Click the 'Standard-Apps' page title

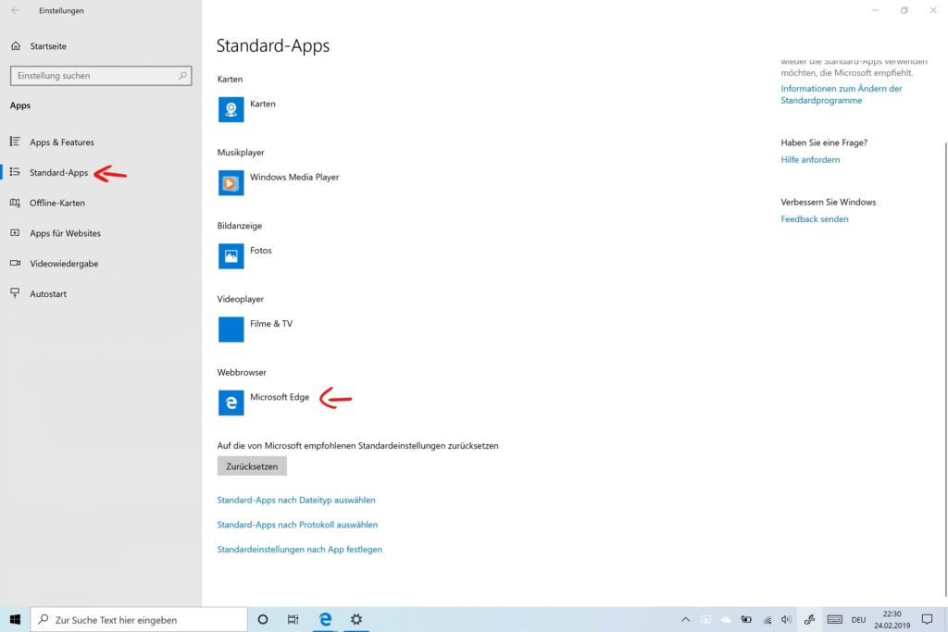(273, 46)
